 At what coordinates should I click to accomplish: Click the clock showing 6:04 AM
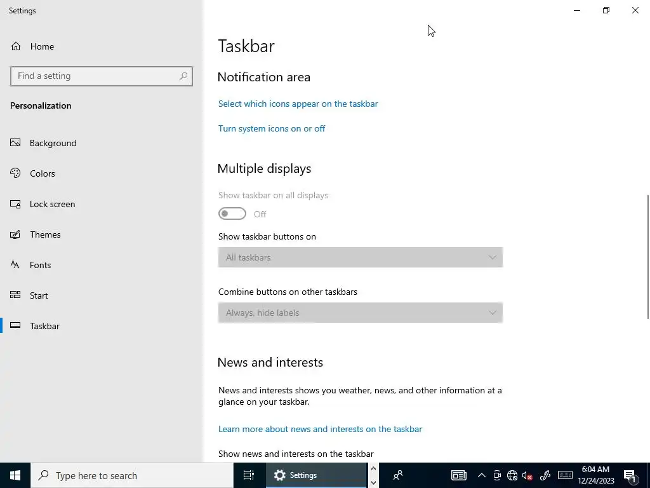[x=595, y=475]
